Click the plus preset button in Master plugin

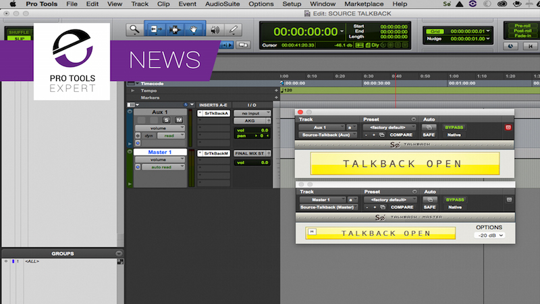(375, 207)
